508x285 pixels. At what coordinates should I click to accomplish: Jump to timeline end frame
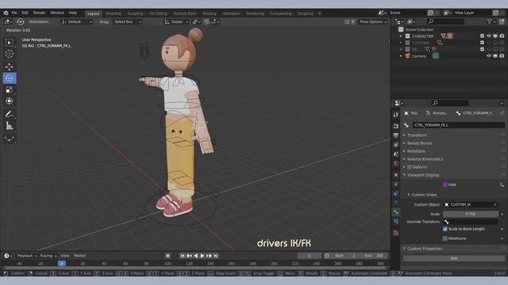click(216, 256)
